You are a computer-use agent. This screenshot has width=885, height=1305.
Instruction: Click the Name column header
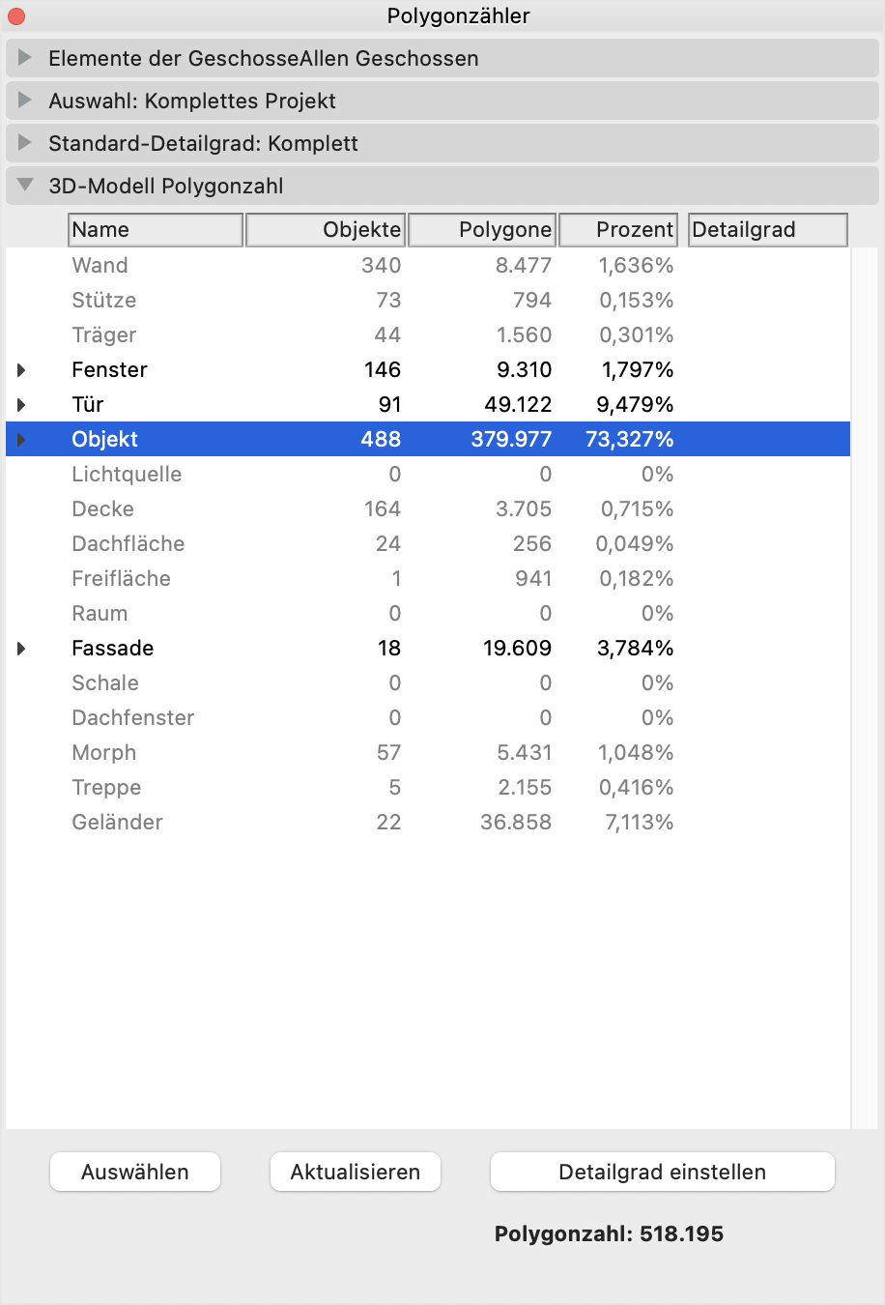[156, 230]
